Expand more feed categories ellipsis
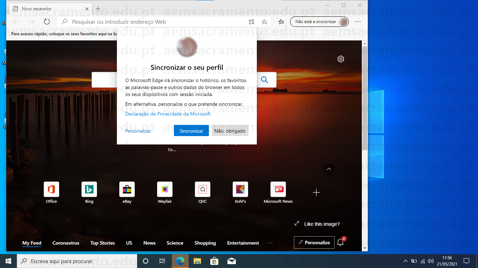The image size is (478, 268). point(270,243)
